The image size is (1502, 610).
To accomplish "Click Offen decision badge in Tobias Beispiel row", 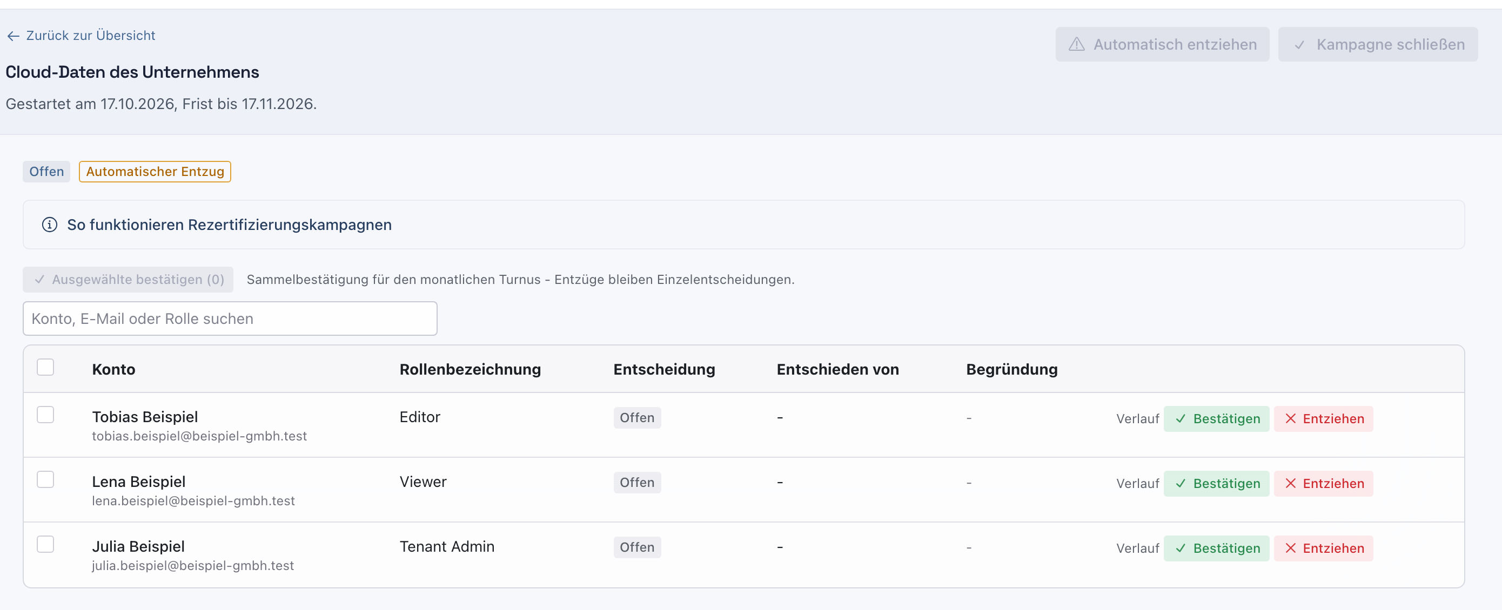I will point(638,418).
